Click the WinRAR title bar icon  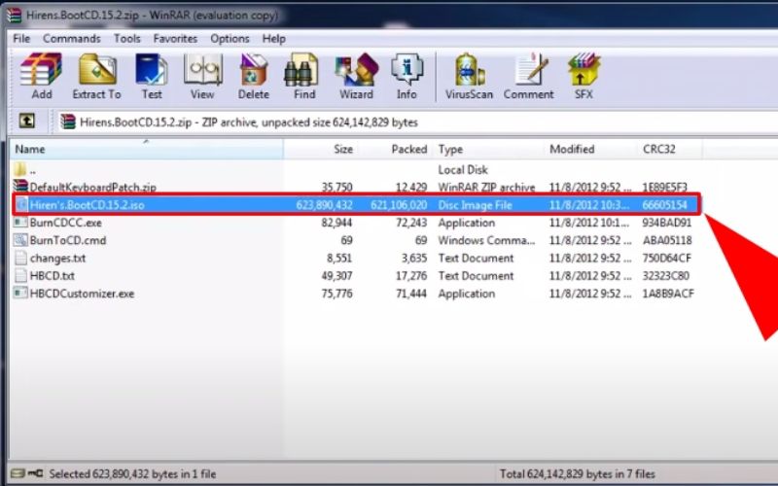tap(14, 16)
